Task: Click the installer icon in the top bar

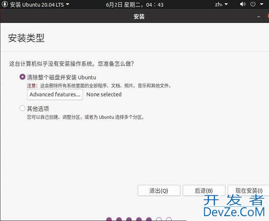Action: click(x=5, y=4)
